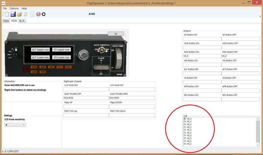
Task: Click the APR button on panel image
Action: tap(34, 72)
